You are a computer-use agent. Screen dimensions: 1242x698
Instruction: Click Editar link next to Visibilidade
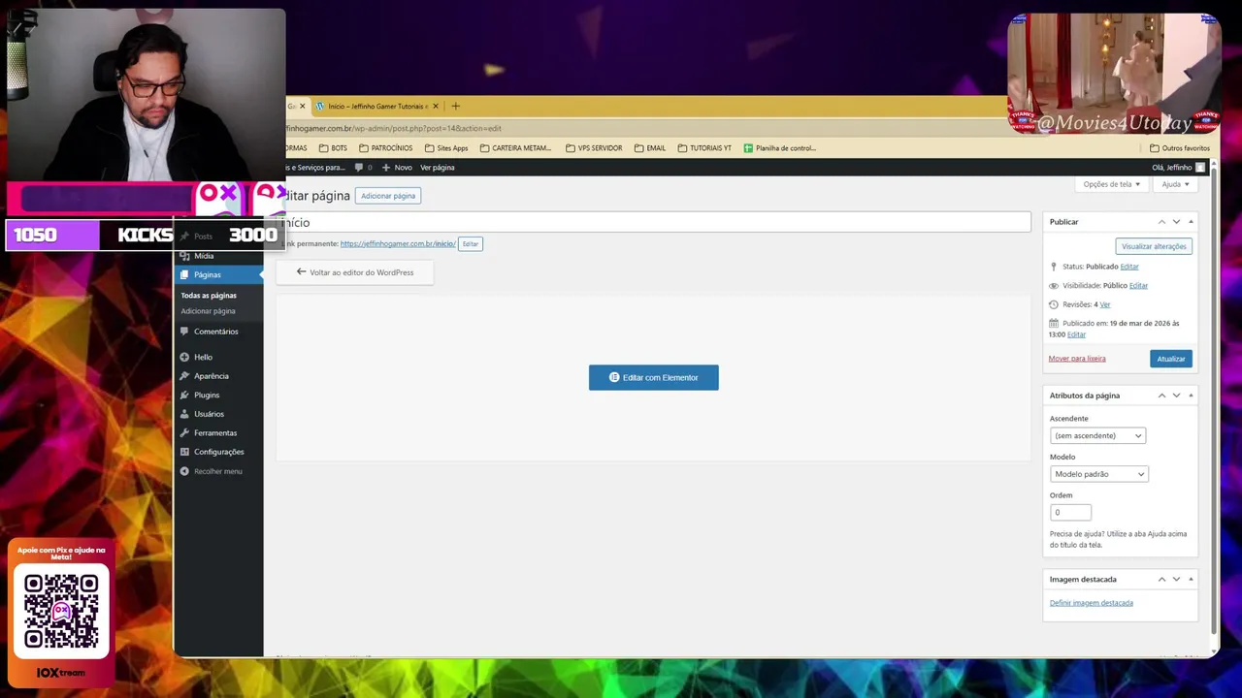coord(1138,286)
